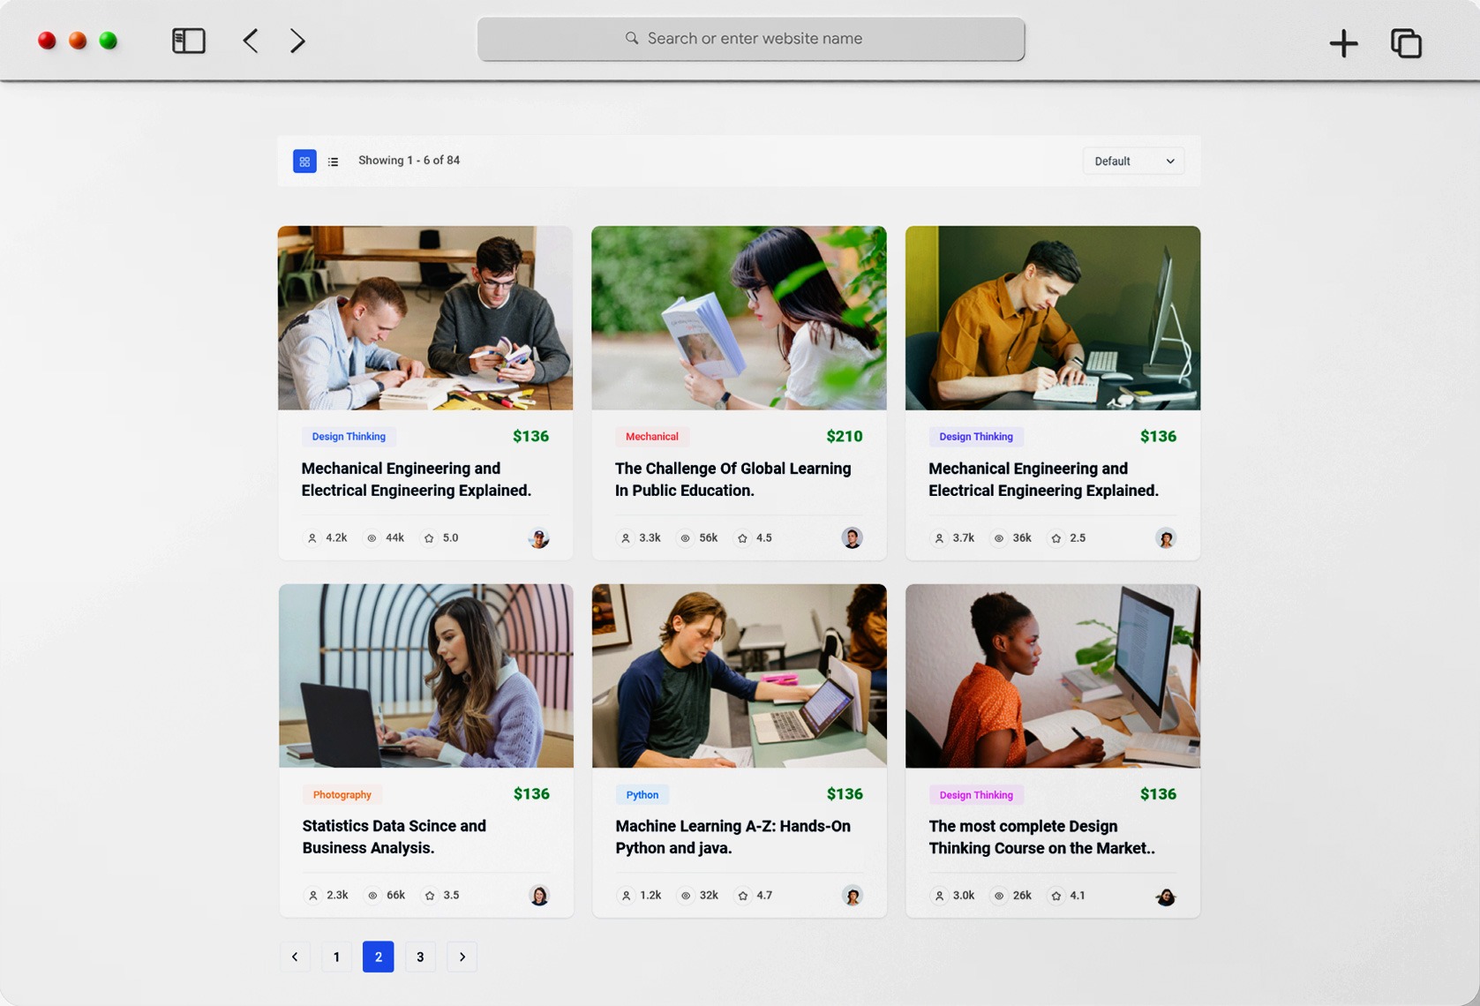Click instructor avatar on Machine Learning card

coord(853,896)
